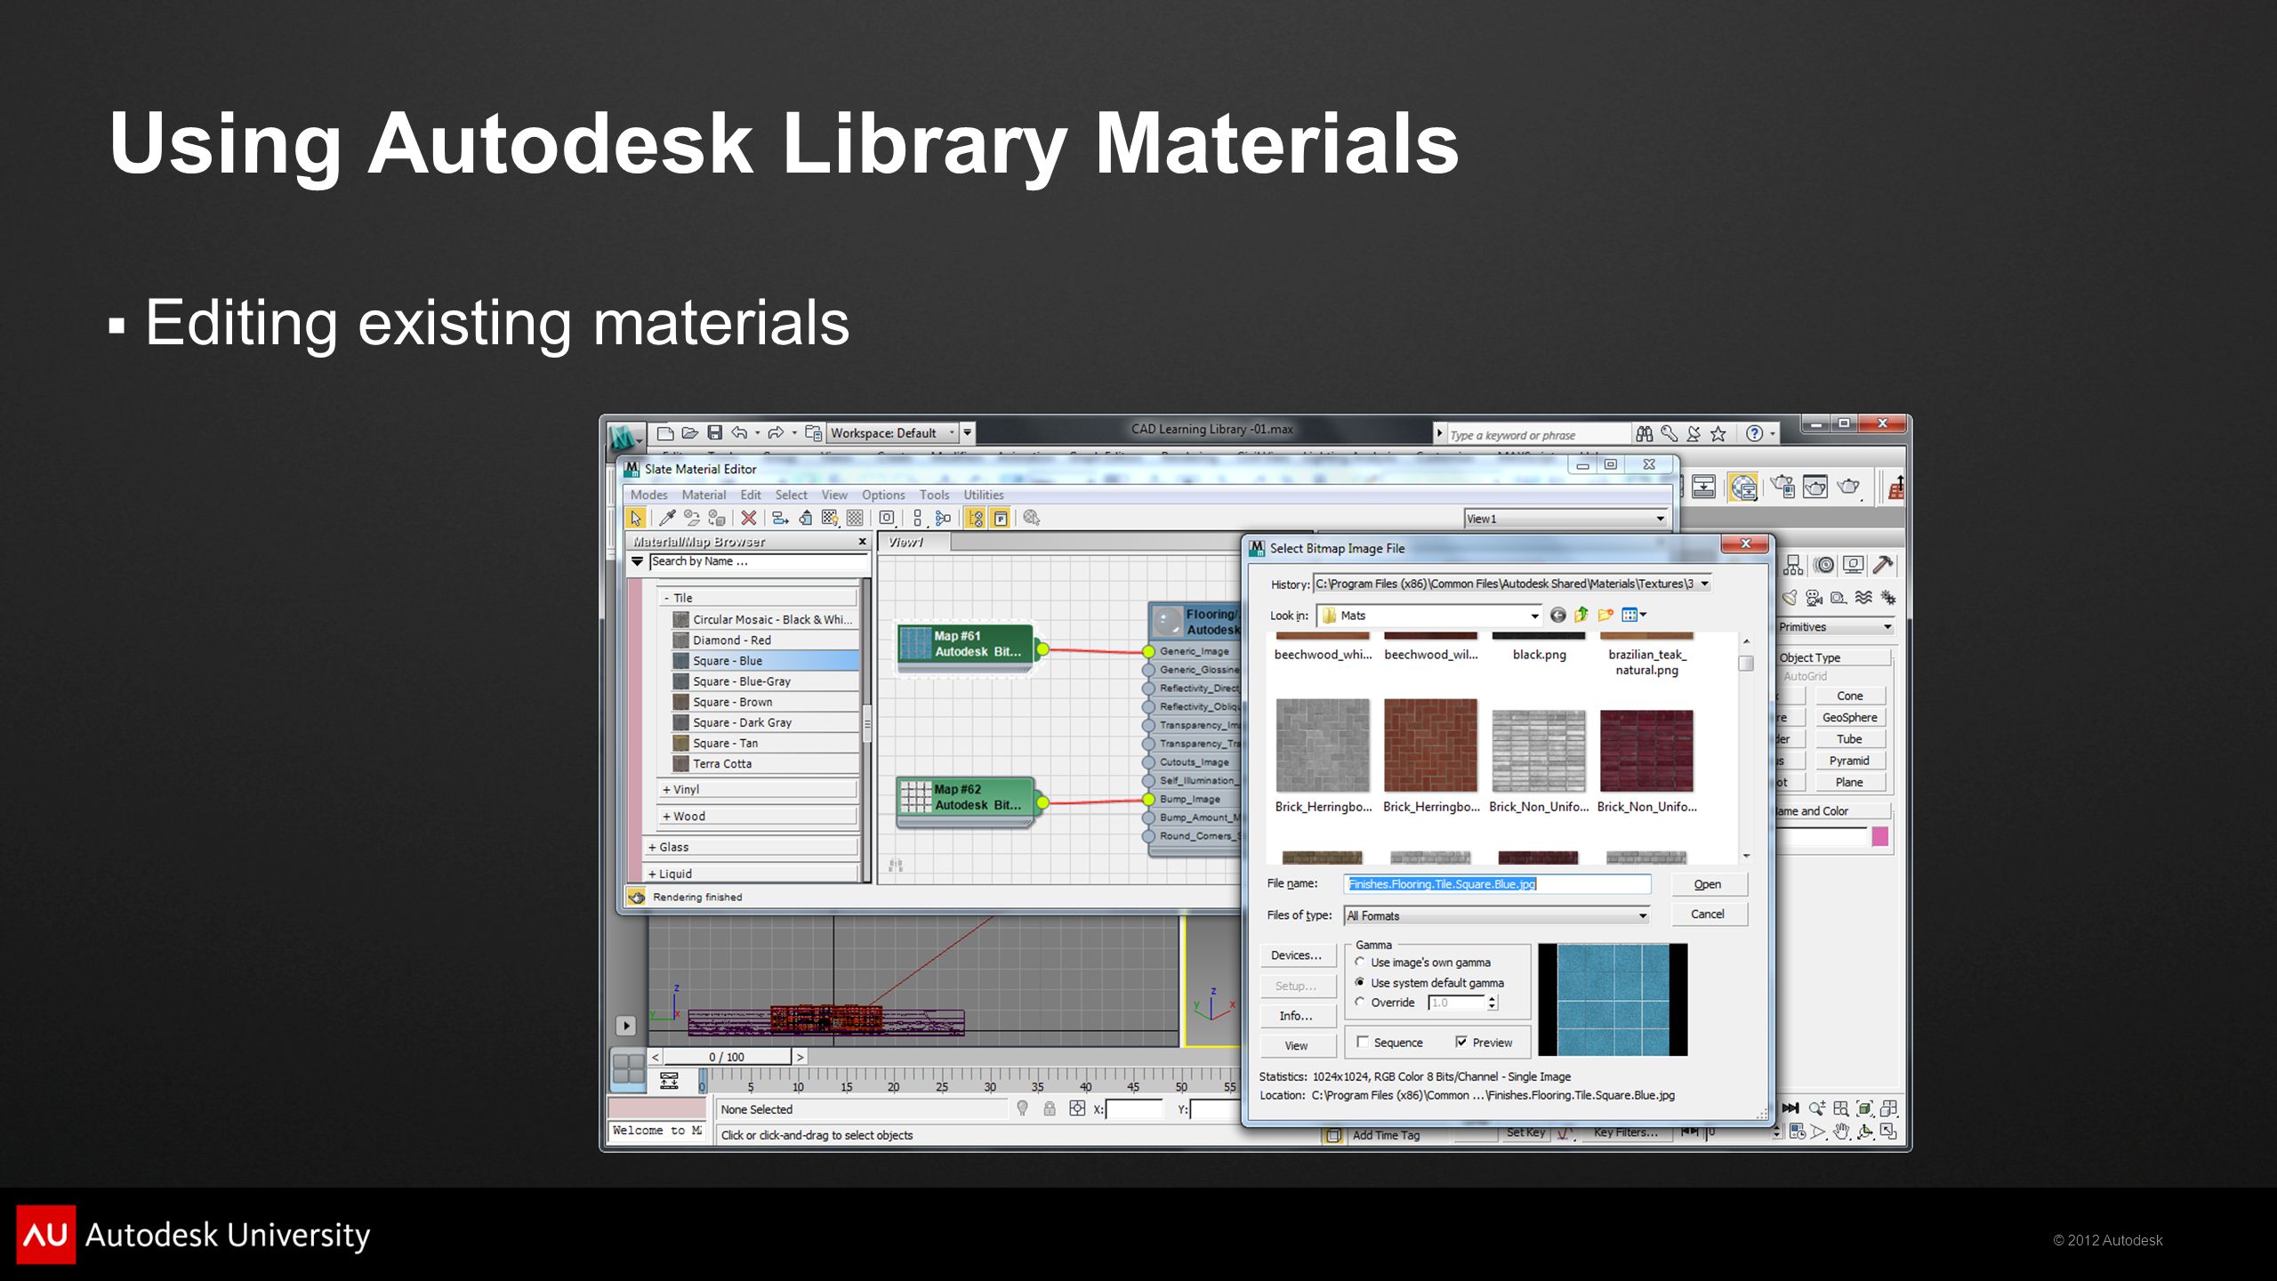
Task: Open the Utilities hammer panel icon
Action: coord(1883,565)
